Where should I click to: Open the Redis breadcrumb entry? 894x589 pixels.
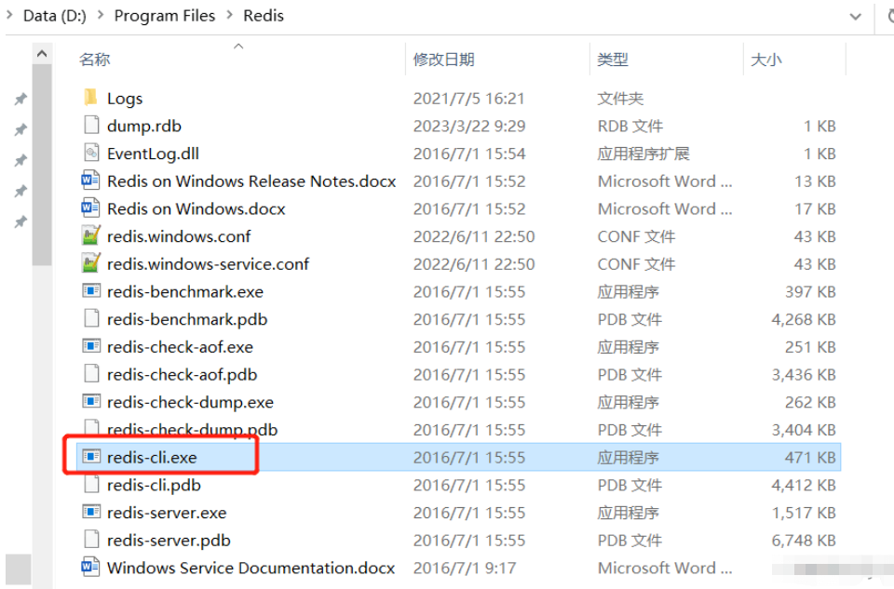tap(264, 16)
